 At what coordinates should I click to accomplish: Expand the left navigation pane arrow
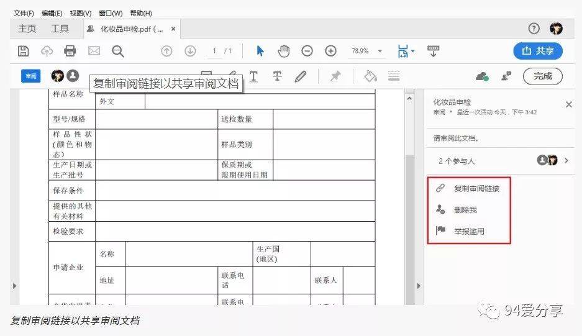(x=14, y=286)
